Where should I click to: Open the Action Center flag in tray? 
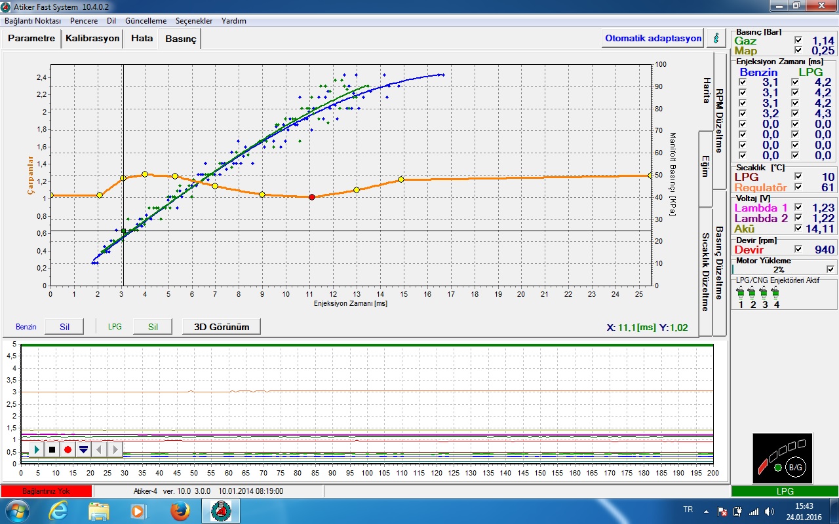click(x=722, y=511)
